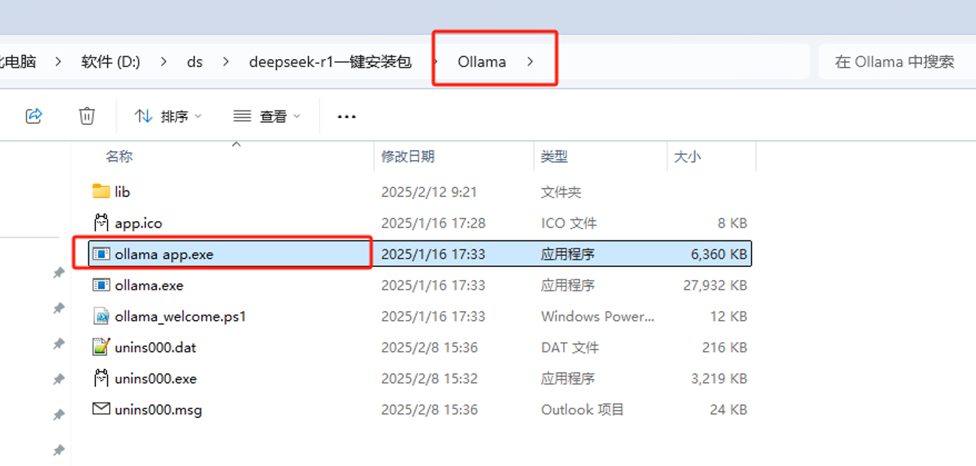Screen dimensions: 976x466
Task: Sort by 大小 column header
Action: tap(687, 156)
